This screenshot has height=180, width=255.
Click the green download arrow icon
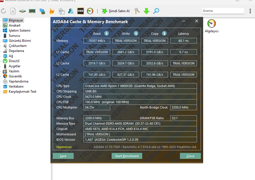(146, 11)
